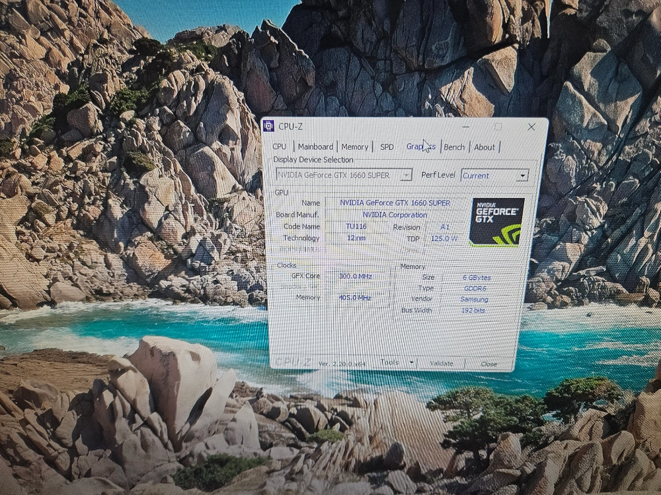Click the Validate button
Viewport: 661px width, 495px height.
pos(441,363)
